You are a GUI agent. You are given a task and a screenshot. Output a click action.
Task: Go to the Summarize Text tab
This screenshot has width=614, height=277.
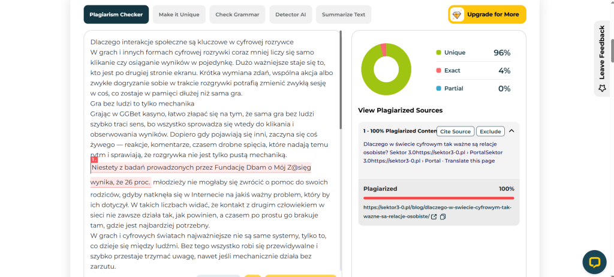(344, 14)
